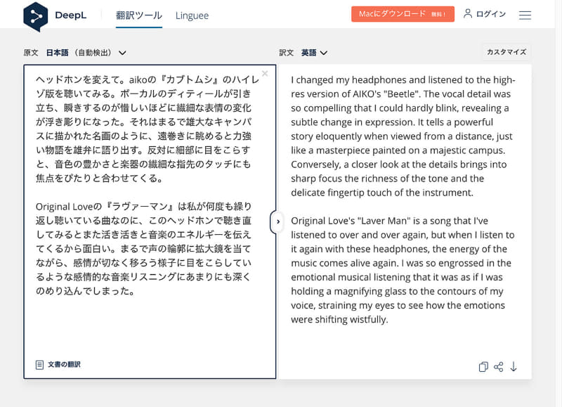Share the translation via share icon

(499, 366)
